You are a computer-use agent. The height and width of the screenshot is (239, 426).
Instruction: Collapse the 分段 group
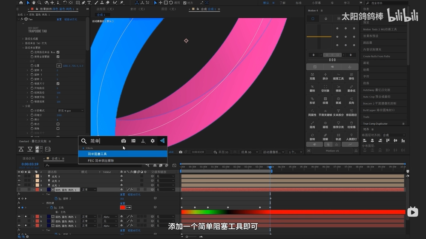pyautogui.click(x=23, y=106)
